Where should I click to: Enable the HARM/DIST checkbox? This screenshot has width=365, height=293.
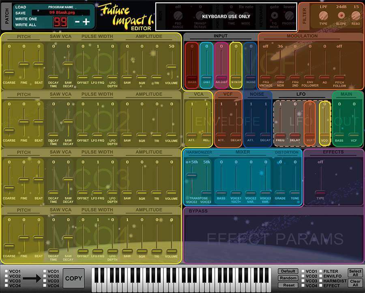[x=320, y=281]
